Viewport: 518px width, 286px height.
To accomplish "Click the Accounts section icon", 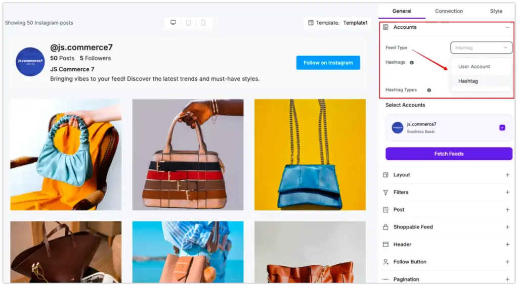I will (x=385, y=27).
